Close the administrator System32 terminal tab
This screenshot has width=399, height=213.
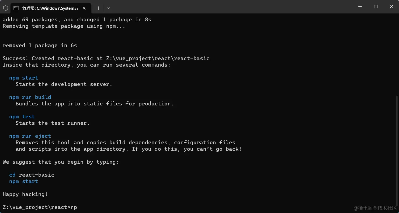pyautogui.click(x=84, y=8)
